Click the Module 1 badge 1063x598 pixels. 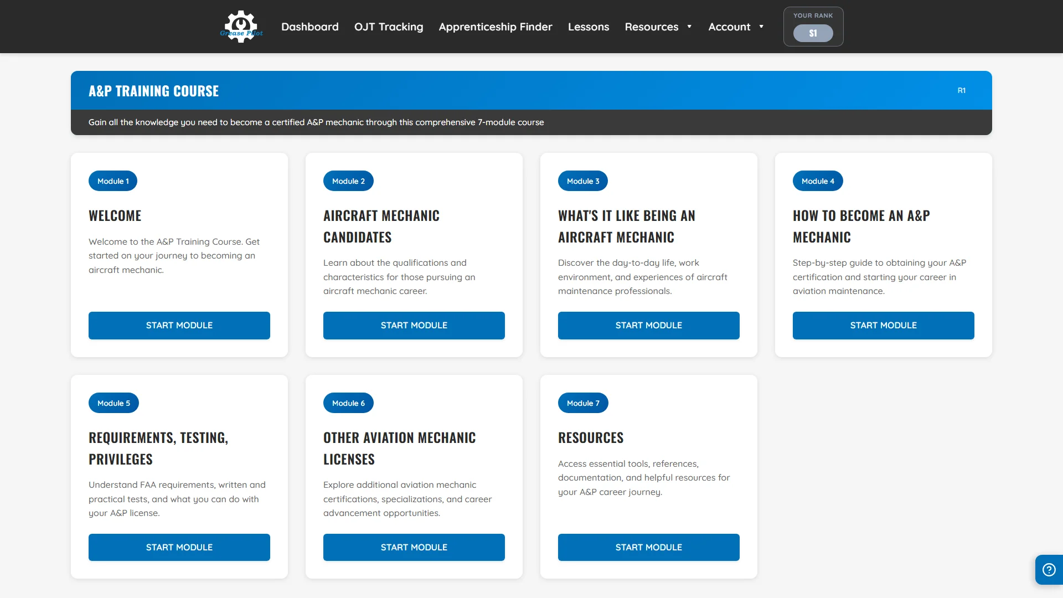[x=113, y=181]
